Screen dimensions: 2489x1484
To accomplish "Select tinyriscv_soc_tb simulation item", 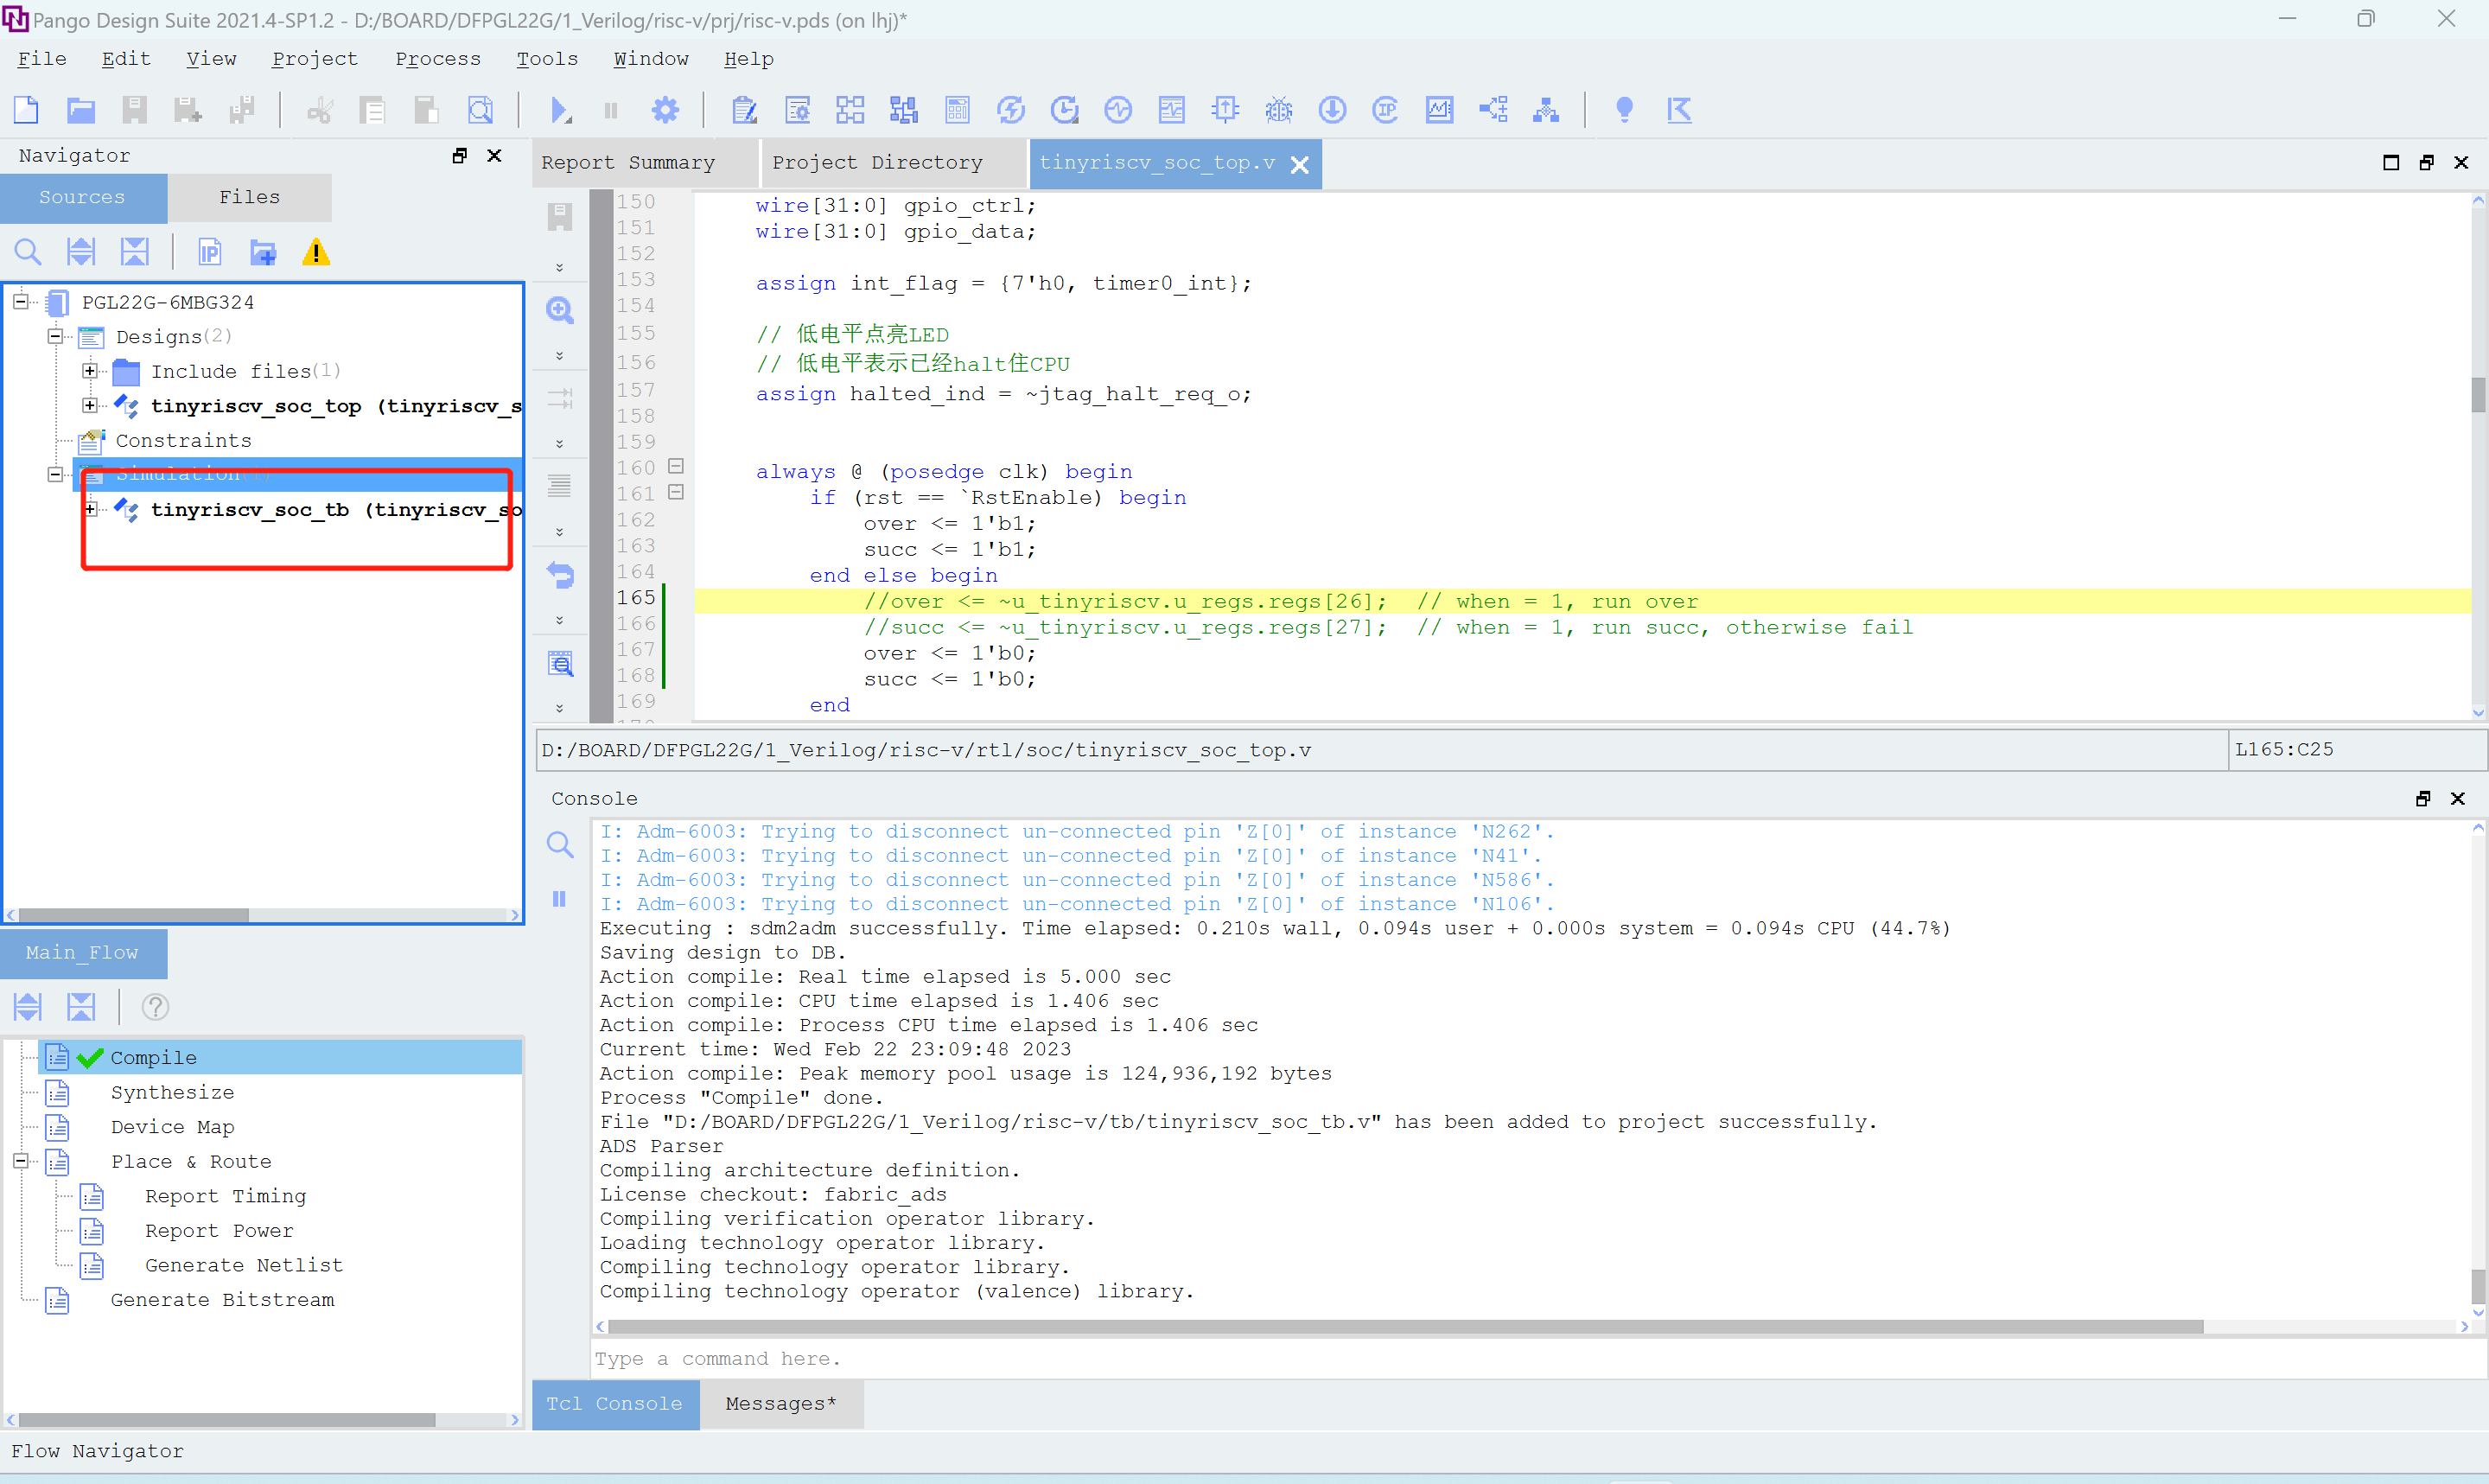I will pos(334,510).
